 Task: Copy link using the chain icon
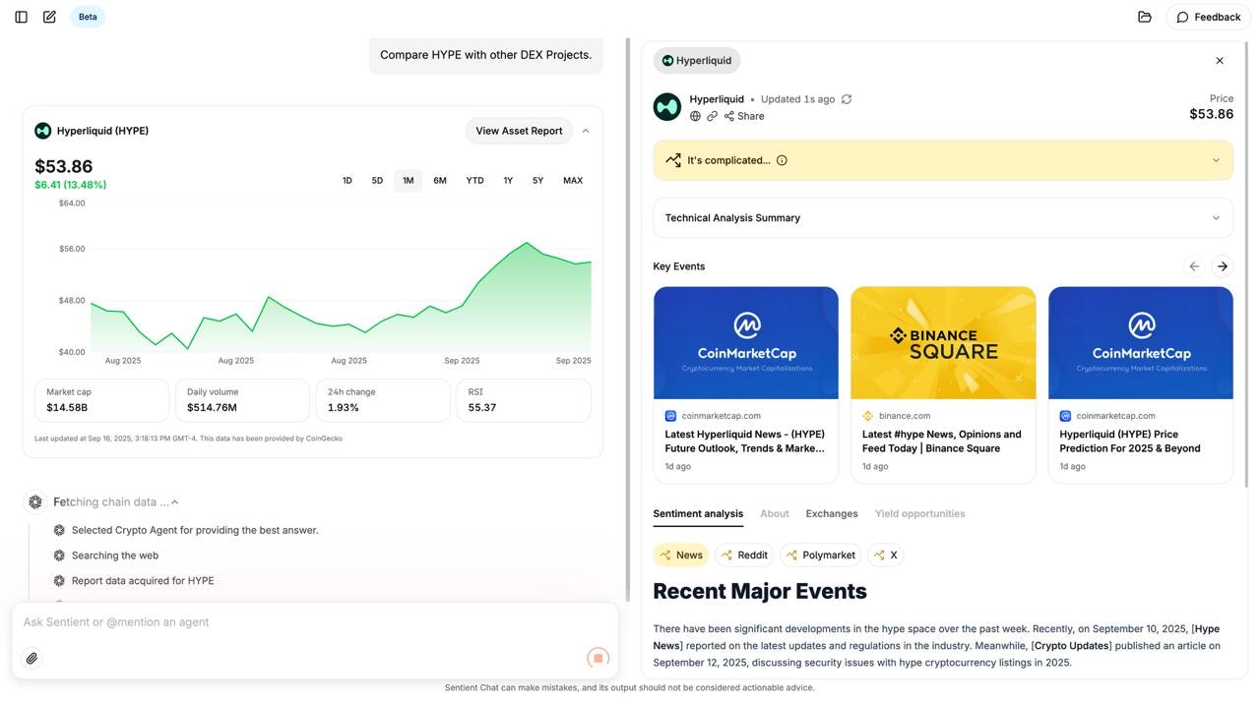(x=712, y=116)
